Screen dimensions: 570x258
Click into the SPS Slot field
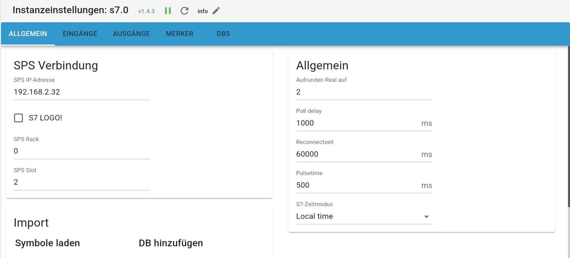[82, 182]
